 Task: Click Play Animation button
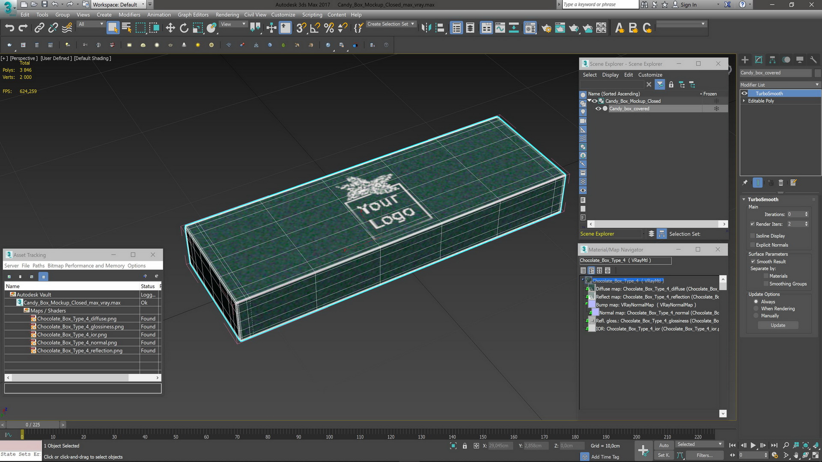(753, 445)
